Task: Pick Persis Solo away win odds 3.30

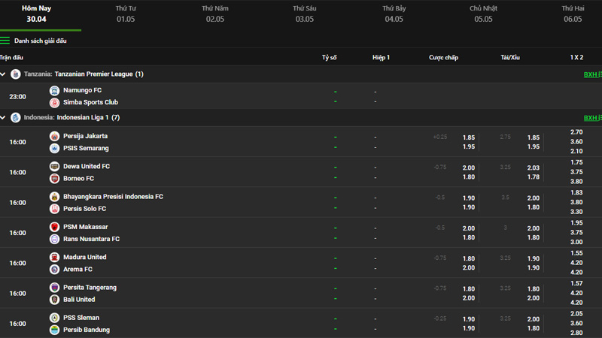Action: pyautogui.click(x=576, y=212)
